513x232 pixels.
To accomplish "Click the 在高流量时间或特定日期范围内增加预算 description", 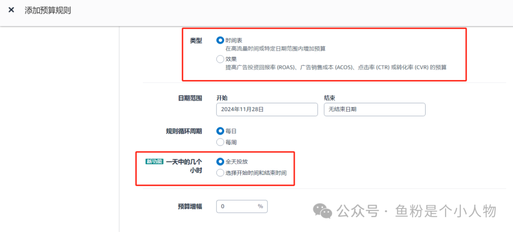I will [275, 49].
